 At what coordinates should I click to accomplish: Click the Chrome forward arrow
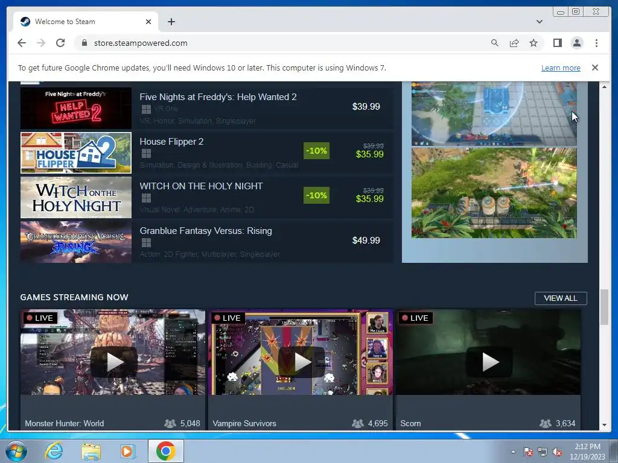(41, 43)
